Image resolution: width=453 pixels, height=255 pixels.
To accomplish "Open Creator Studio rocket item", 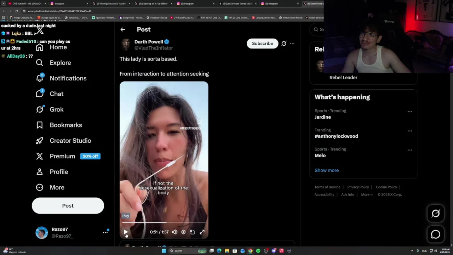I will pyautogui.click(x=64, y=141).
